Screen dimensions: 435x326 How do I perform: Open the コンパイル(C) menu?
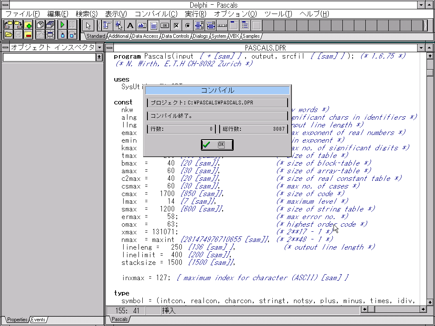tap(156, 14)
